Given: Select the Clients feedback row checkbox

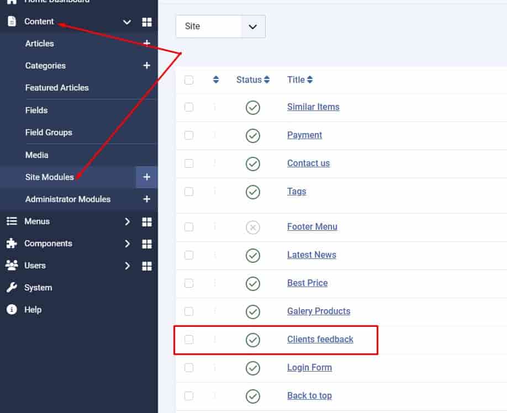Looking at the screenshot, I should tap(189, 340).
